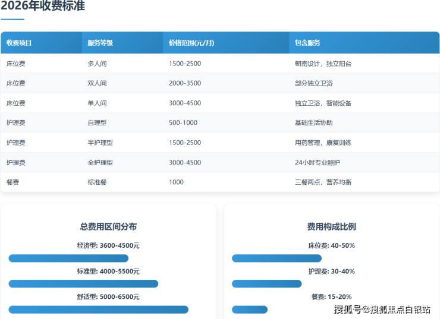Click the 双人间 price 2000-3500
This screenshot has height=319, width=440.
click(184, 83)
